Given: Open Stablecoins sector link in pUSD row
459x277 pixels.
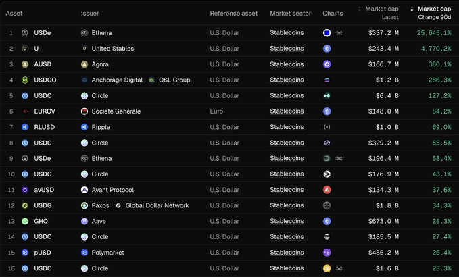Looking at the screenshot, I should (287, 253).
